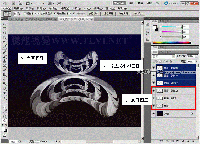Select the Brush tool
200x144 pixels.
[x=4, y=56]
